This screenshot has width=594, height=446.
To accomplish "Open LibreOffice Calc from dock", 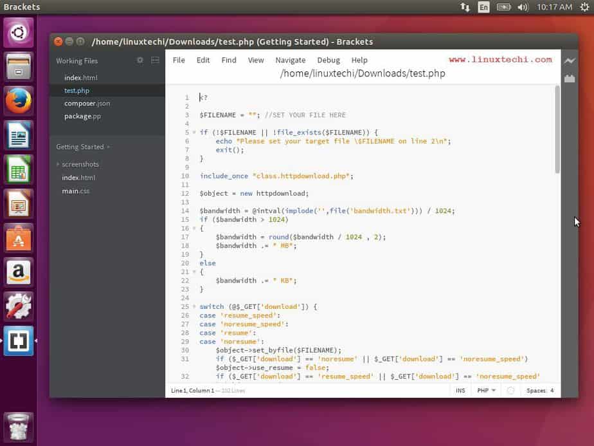I will click(18, 169).
